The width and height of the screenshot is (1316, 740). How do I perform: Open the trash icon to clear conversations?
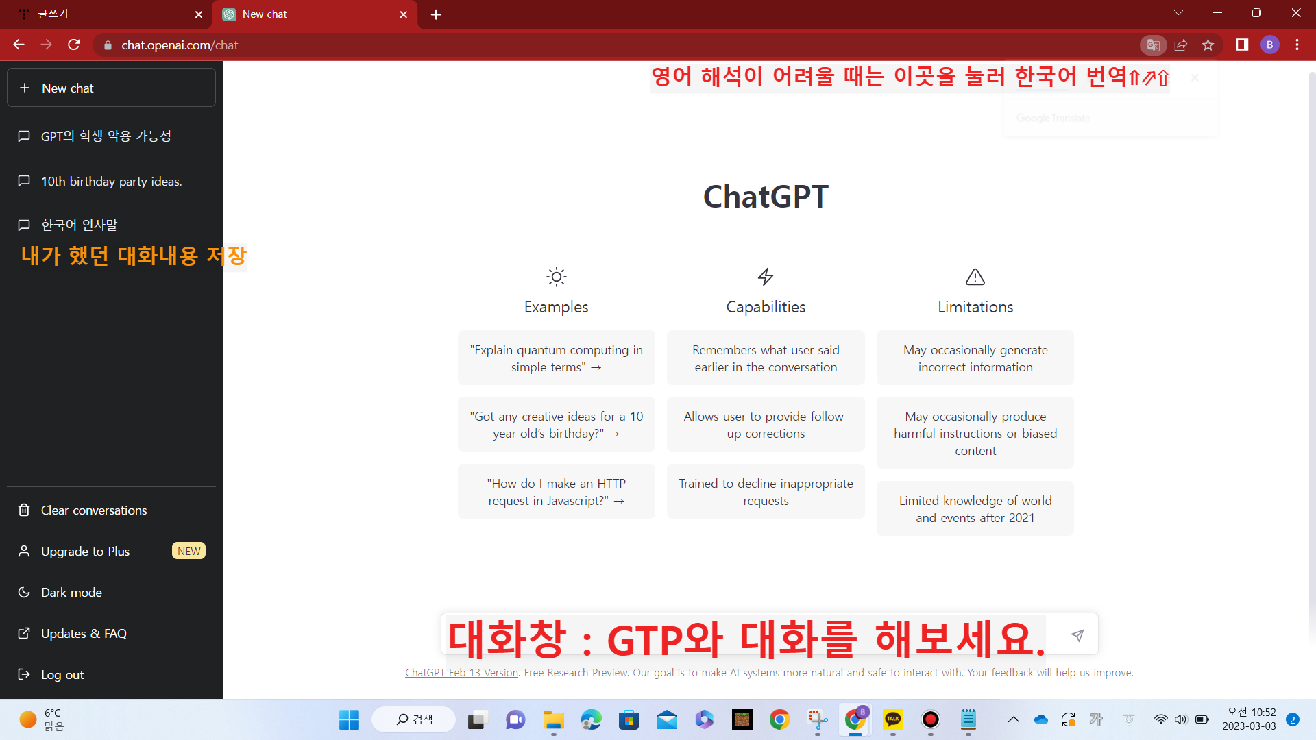(x=24, y=510)
